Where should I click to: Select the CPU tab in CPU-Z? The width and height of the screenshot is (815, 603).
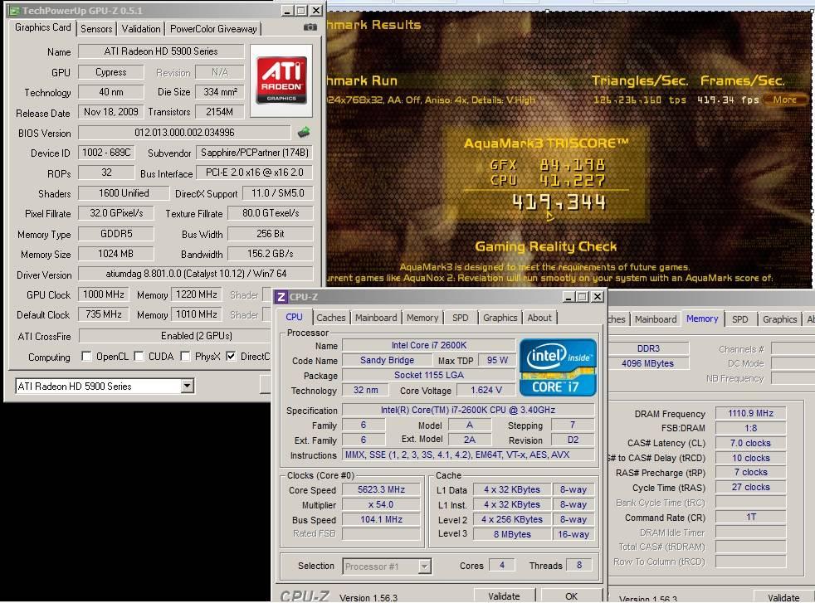coord(294,316)
